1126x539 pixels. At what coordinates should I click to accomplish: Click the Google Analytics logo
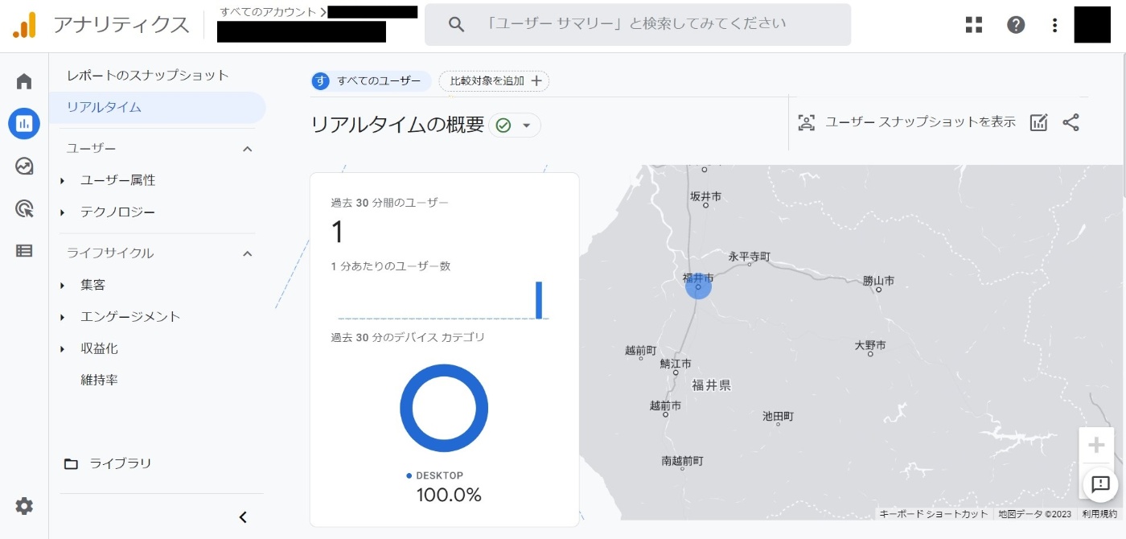click(x=24, y=25)
